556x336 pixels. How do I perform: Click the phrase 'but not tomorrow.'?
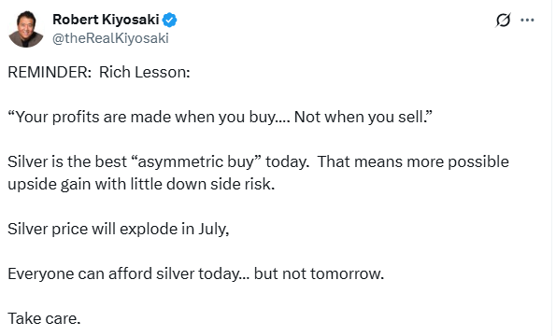pyautogui.click(x=320, y=274)
